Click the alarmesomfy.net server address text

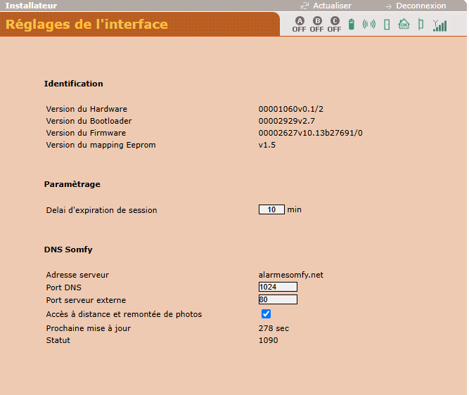pyautogui.click(x=291, y=275)
